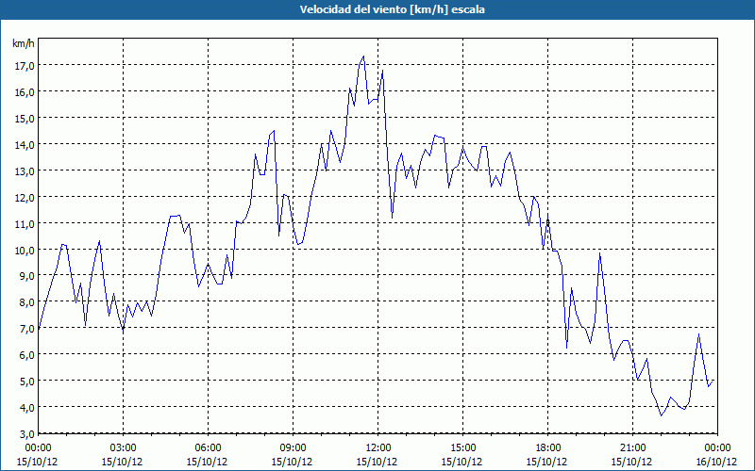This screenshot has height=471, width=755.
Task: Click the title 'Velocidad del viento [km/h] escala'
Action: (x=392, y=9)
